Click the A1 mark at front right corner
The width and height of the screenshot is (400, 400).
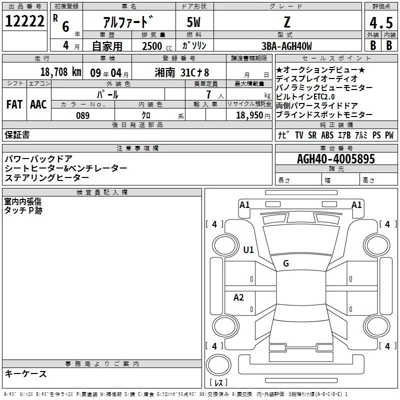[356, 205]
